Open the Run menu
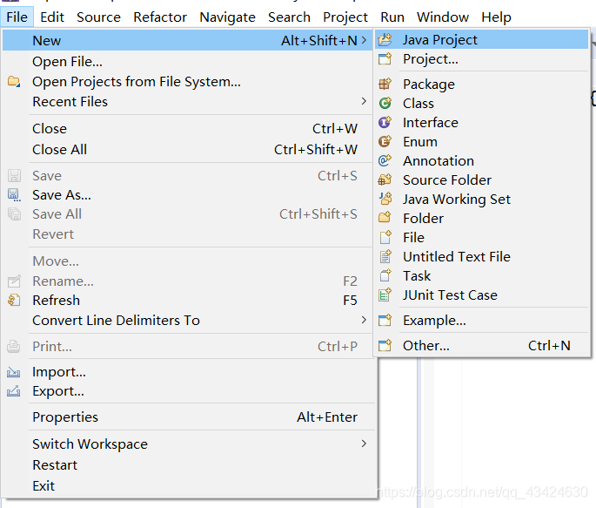596x508 pixels. [392, 17]
